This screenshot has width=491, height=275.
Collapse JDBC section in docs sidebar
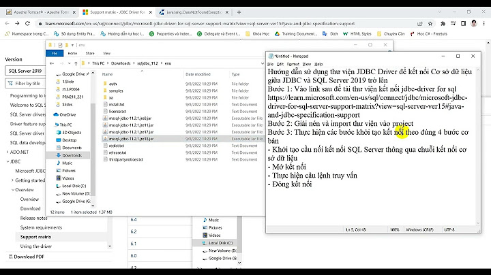point(8,161)
